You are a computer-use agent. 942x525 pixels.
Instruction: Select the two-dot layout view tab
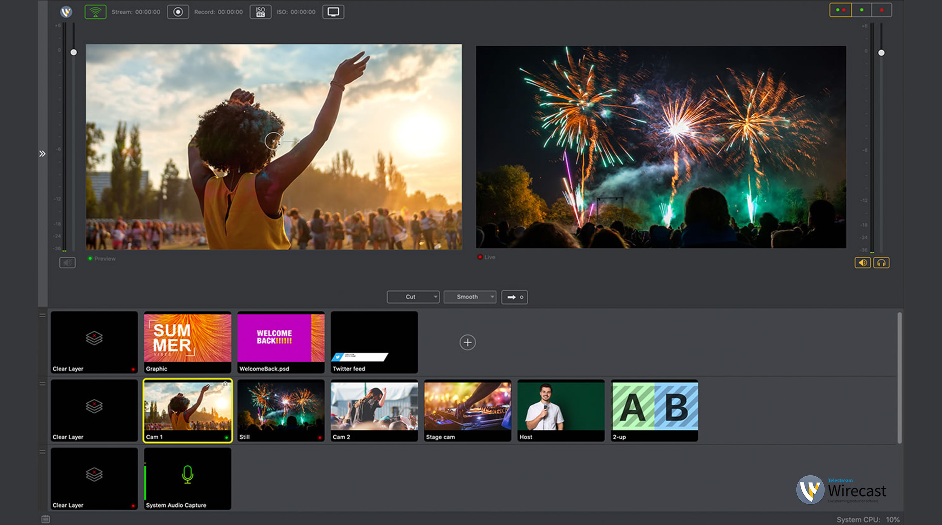point(841,10)
